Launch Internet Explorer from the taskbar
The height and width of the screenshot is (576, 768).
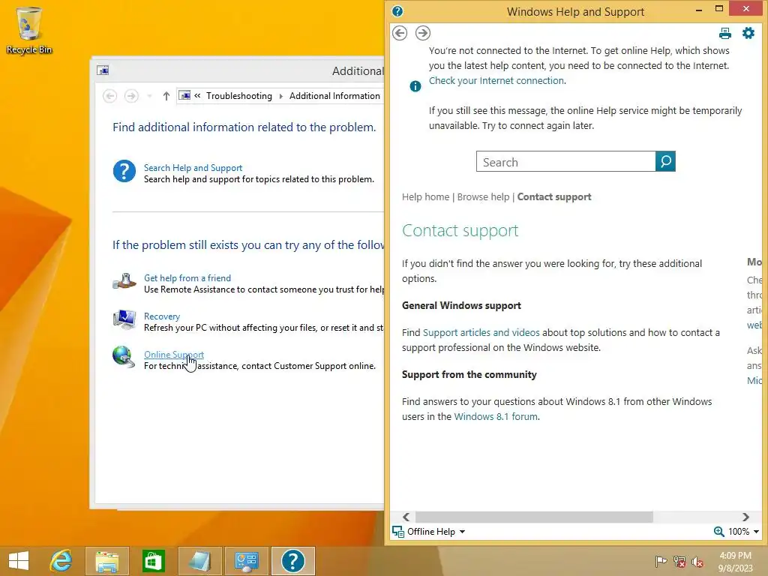61,561
